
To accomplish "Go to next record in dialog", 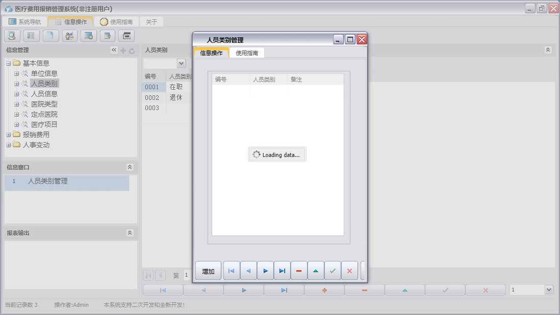I will (265, 271).
